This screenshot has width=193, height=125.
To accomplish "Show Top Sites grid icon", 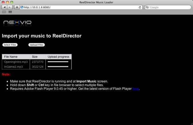I will coord(10,12).
